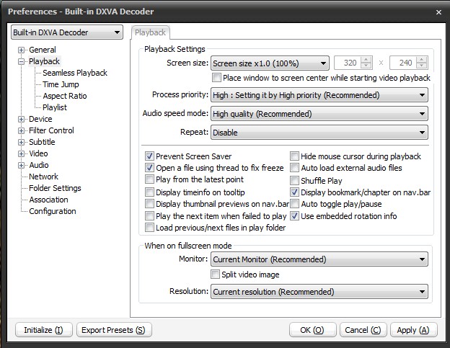Open the Audio speed mode dropdown
This screenshot has height=348, width=450.
coord(319,114)
